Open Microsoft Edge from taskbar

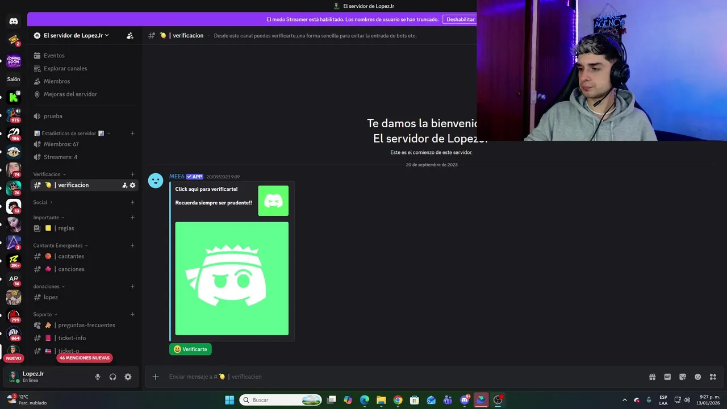365,400
